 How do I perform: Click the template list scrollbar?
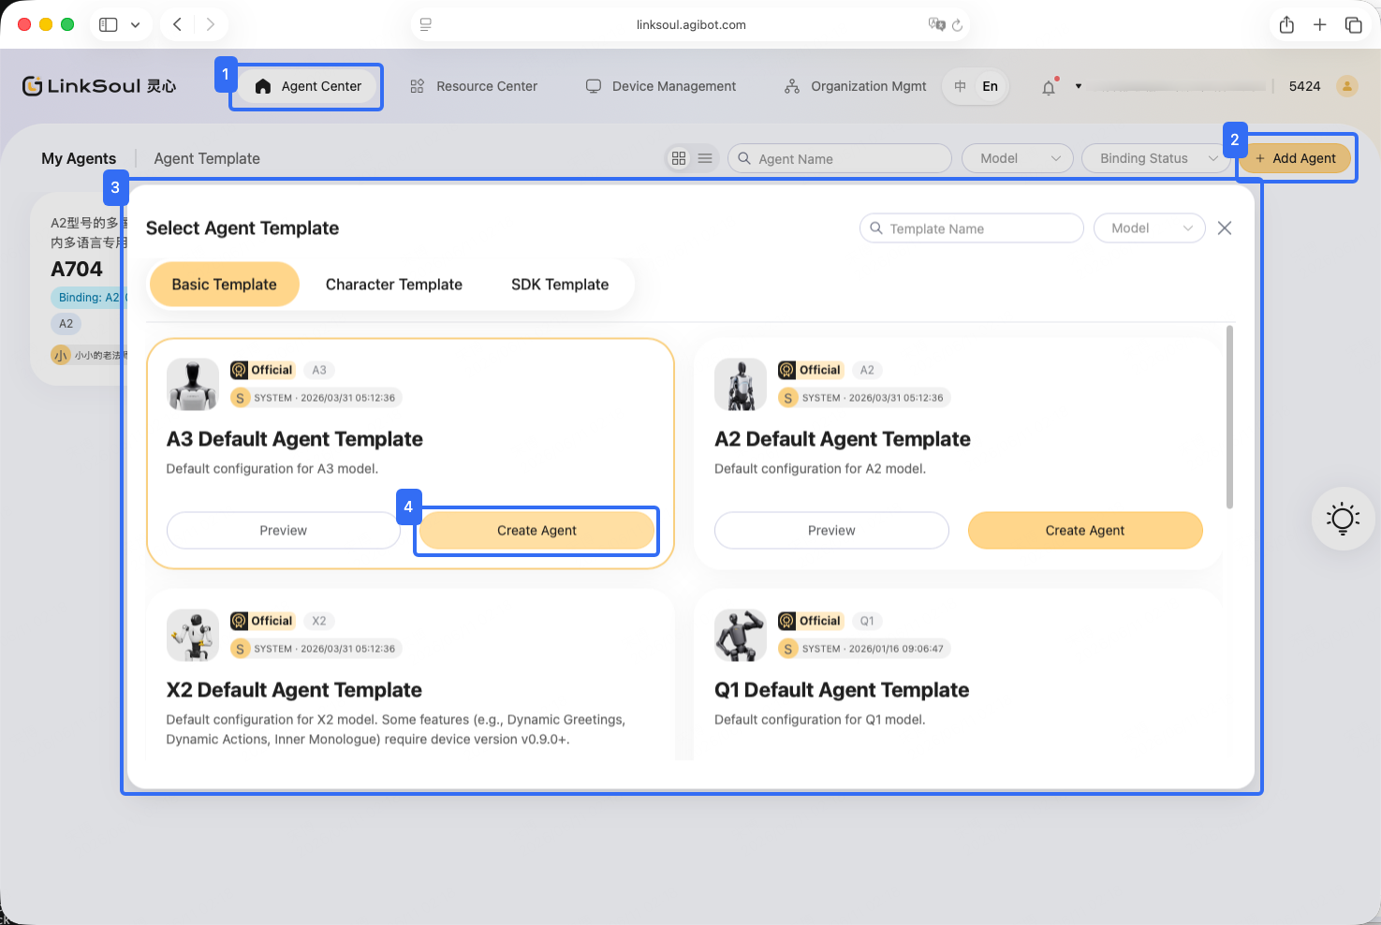[x=1229, y=417]
